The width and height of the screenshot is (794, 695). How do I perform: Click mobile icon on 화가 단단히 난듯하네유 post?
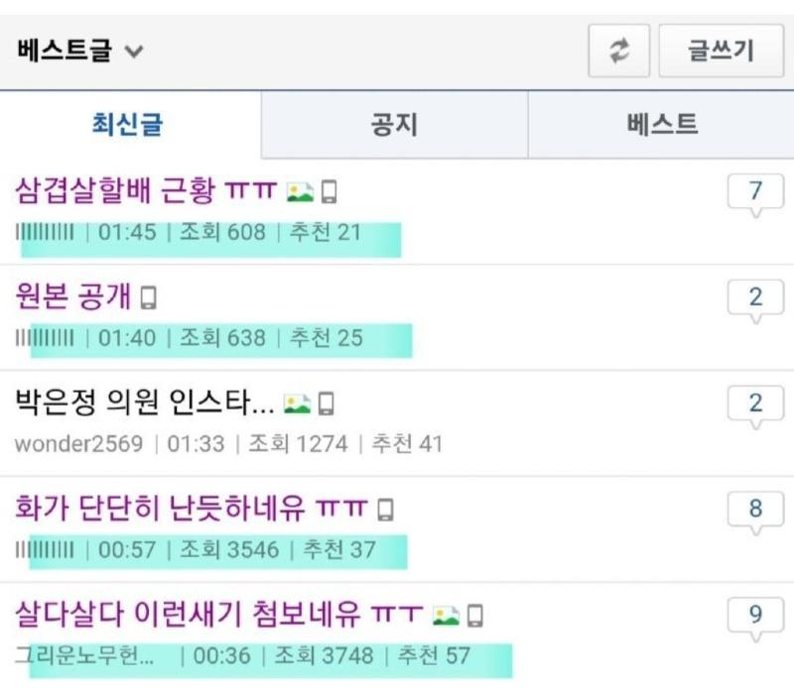[386, 510]
